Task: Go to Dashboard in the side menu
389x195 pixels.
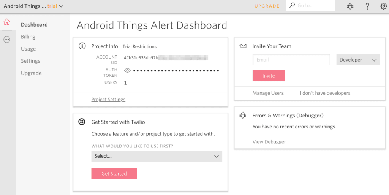Action: pyautogui.click(x=34, y=25)
